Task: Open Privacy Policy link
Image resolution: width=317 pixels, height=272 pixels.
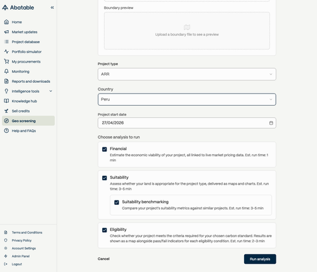Action: pos(22,240)
